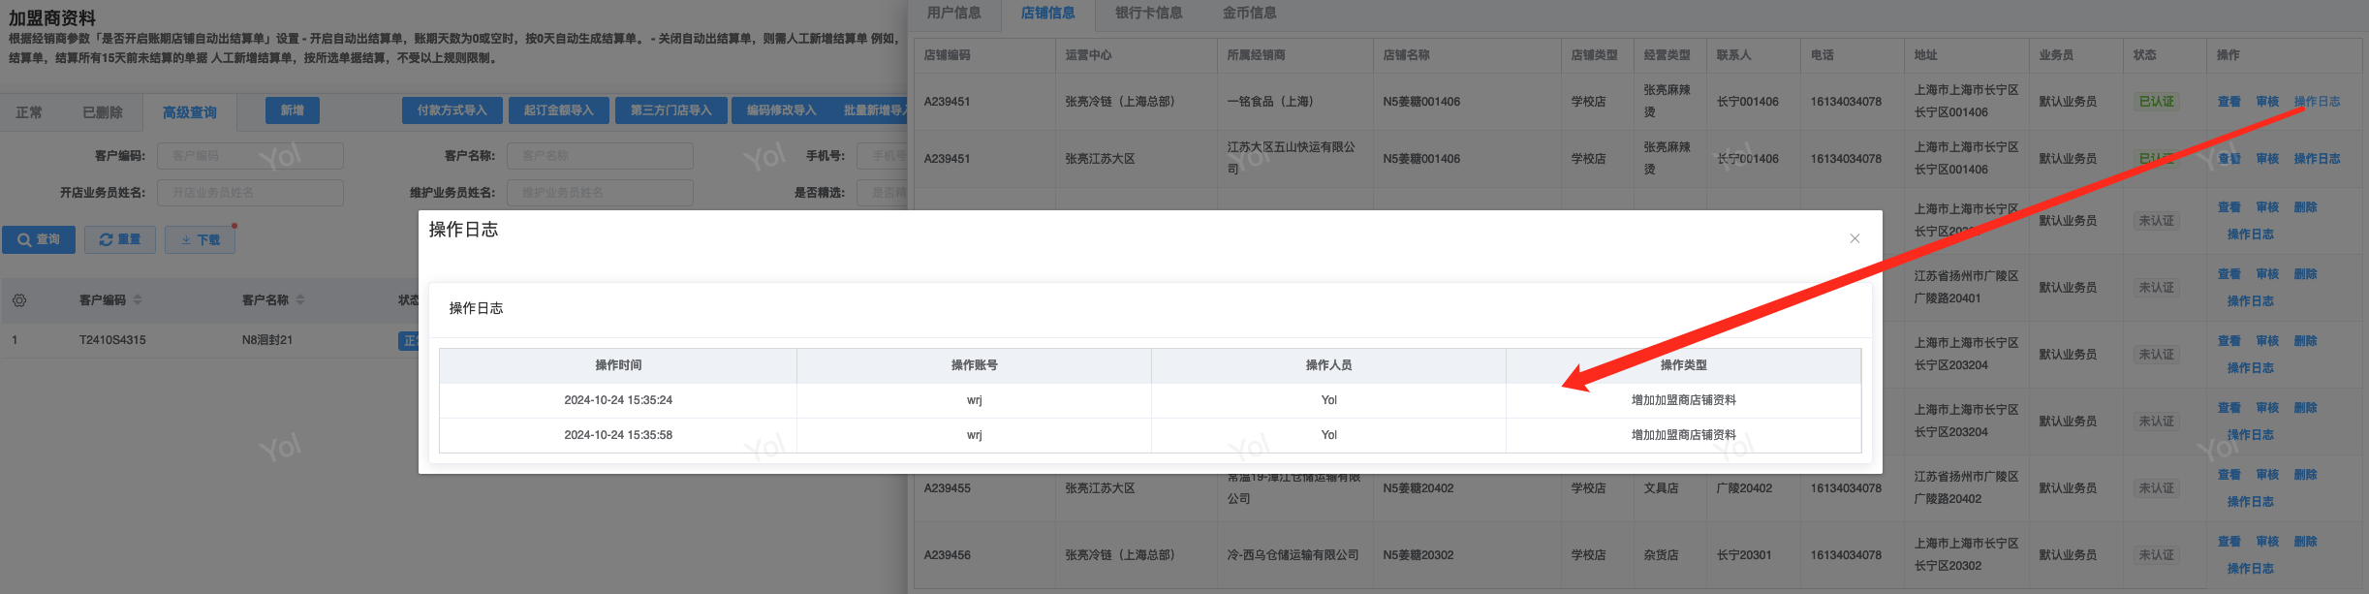Close the 操作日志 dialog with the X

tap(1855, 238)
